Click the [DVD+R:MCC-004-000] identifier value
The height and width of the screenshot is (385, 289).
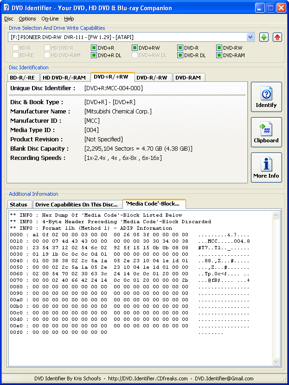point(114,88)
